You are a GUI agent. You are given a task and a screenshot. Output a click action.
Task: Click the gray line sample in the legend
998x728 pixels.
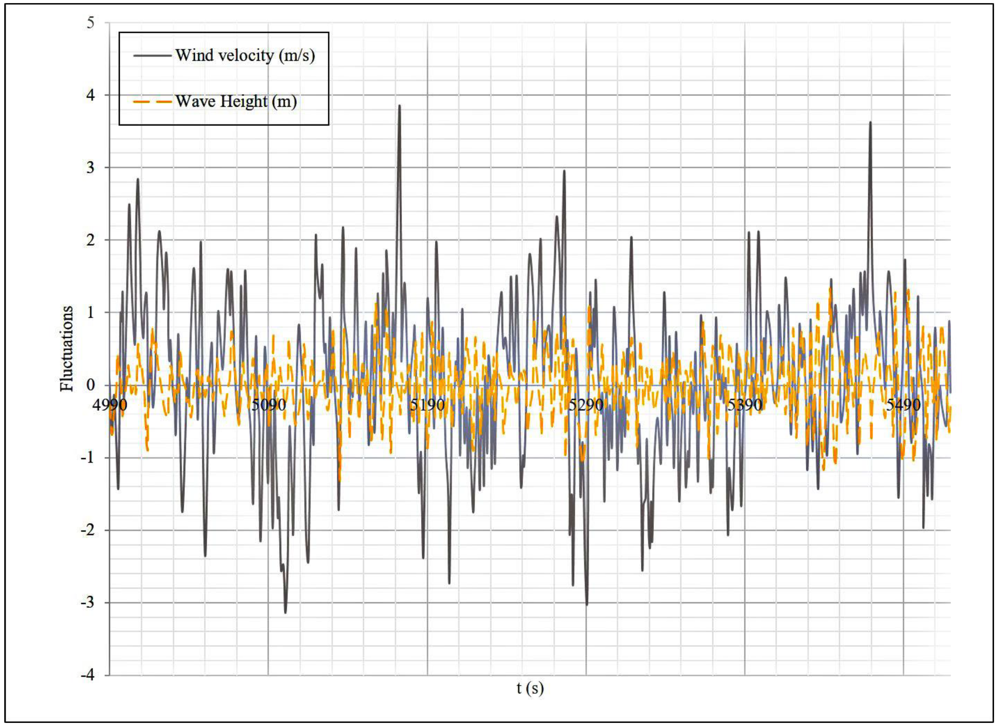tap(152, 55)
